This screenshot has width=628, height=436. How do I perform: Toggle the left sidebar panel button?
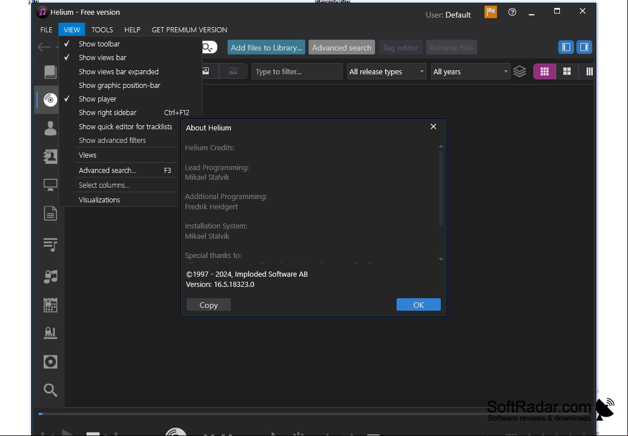[566, 47]
